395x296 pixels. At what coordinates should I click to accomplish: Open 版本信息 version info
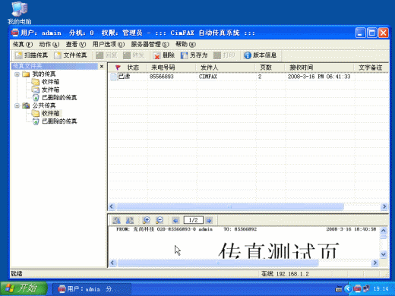click(x=260, y=55)
